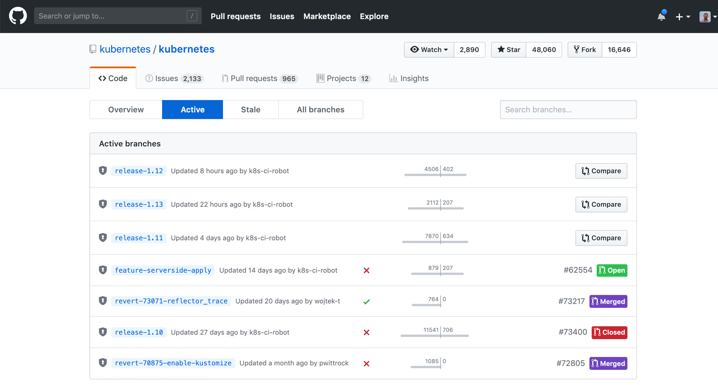Click the green check status for revert-73071-reflector_trace
Image resolution: width=718 pixels, height=385 pixels.
(x=366, y=301)
